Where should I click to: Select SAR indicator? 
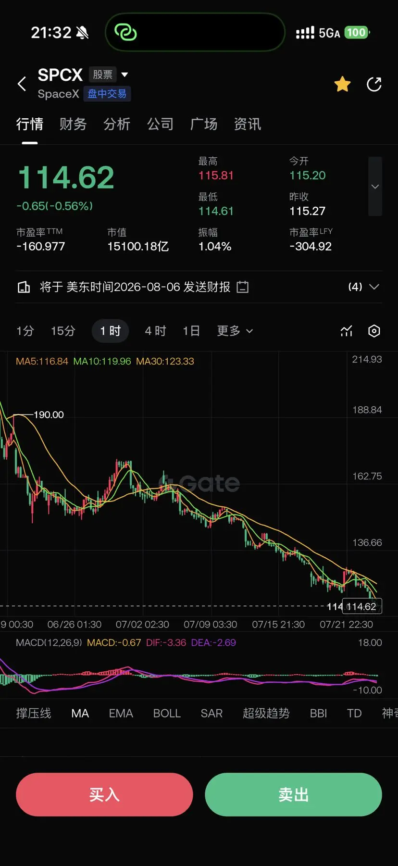(211, 713)
